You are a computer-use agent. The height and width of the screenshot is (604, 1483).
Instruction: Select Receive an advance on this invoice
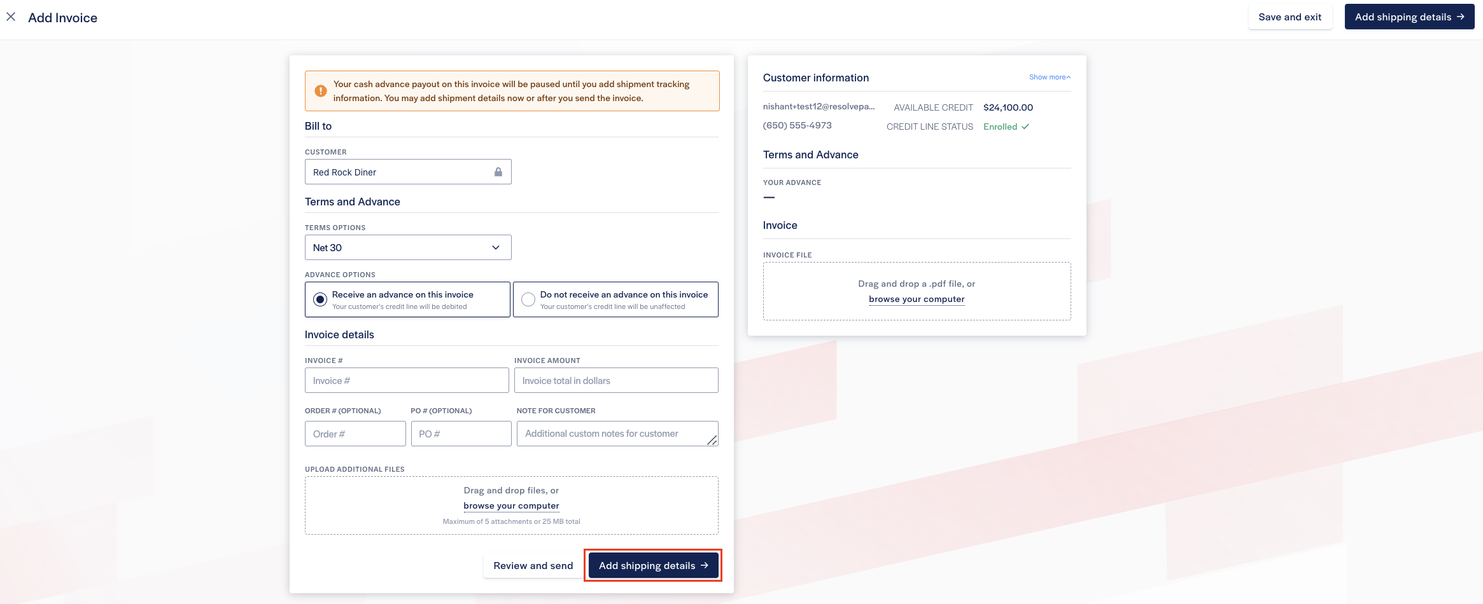[x=320, y=299]
